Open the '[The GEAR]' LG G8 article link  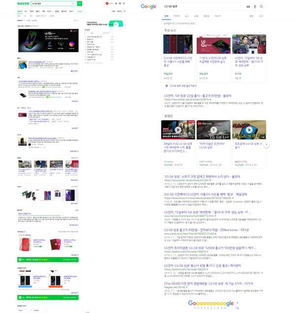(202, 283)
